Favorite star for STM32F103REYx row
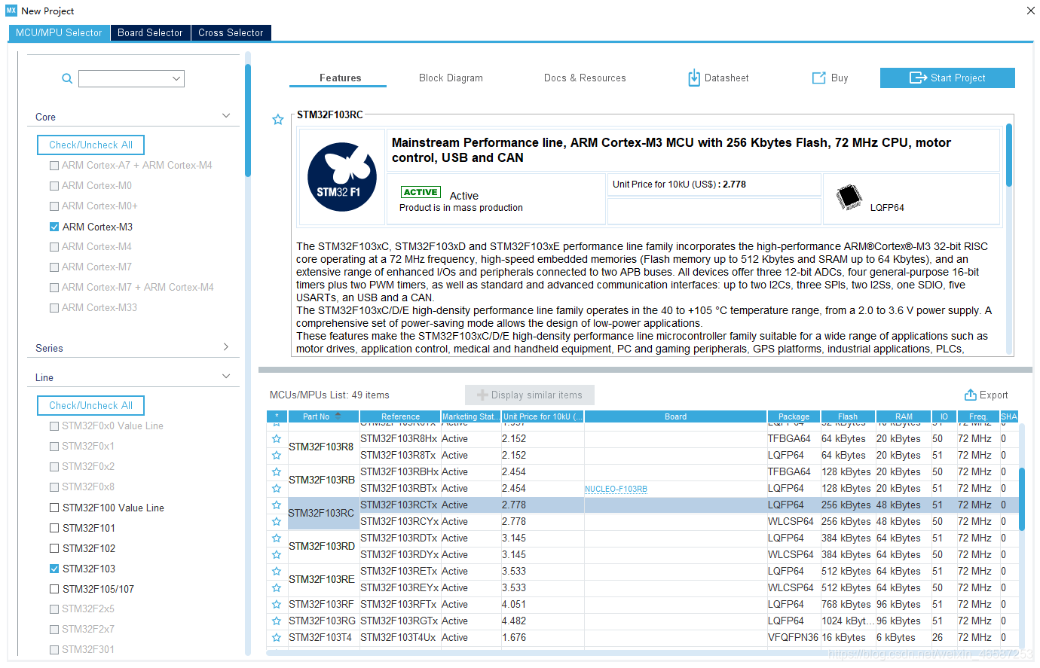 (x=277, y=588)
